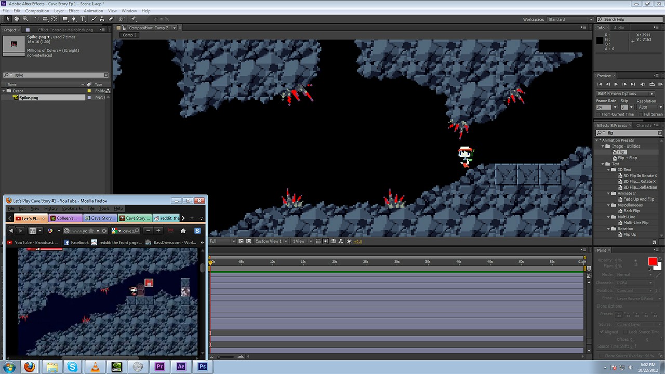The image size is (665, 374).
Task: Select the Roto Brush tool
Action: (122, 19)
